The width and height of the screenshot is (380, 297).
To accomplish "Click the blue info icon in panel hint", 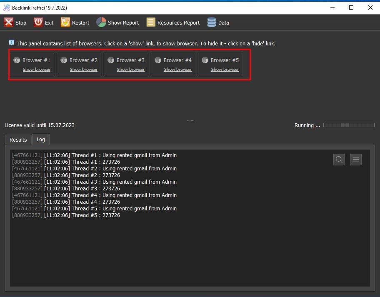I will click(11, 42).
